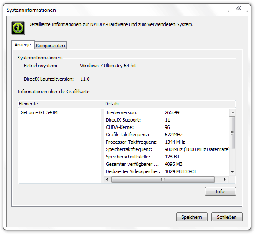Click the horizontal scrollbar thumb
Image resolution: width=255 pixels, height=234 pixels.
click(163, 179)
